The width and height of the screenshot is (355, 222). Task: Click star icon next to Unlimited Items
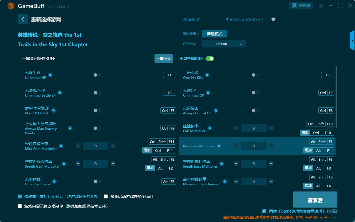click(x=54, y=181)
